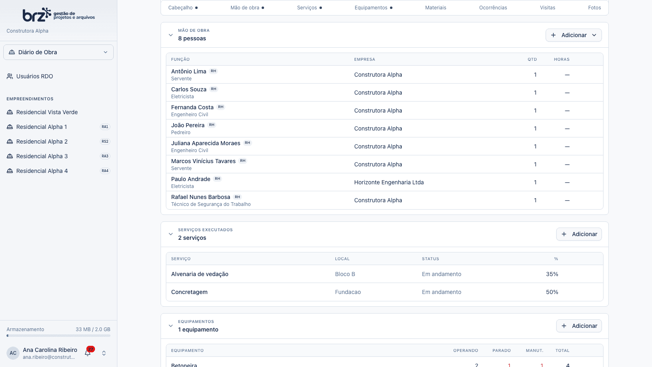Viewport: 652px width, 367px height.
Task: Click the RS2 project code badge
Action: pos(105,141)
